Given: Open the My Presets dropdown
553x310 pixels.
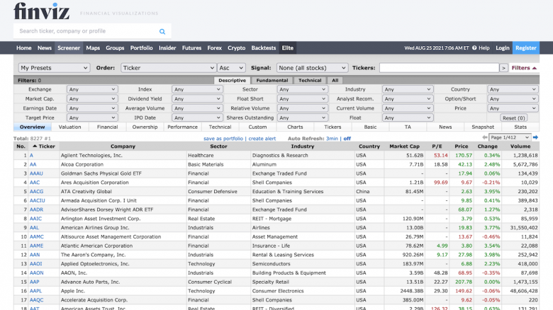Looking at the screenshot, I should click(54, 68).
